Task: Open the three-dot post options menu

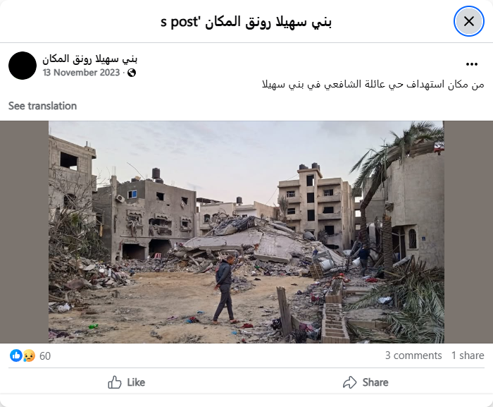Action: [472, 64]
